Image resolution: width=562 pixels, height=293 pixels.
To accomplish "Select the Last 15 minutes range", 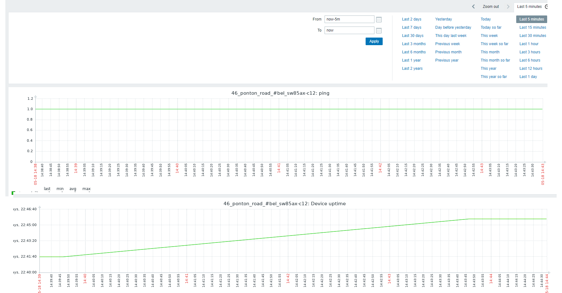I will click(533, 27).
